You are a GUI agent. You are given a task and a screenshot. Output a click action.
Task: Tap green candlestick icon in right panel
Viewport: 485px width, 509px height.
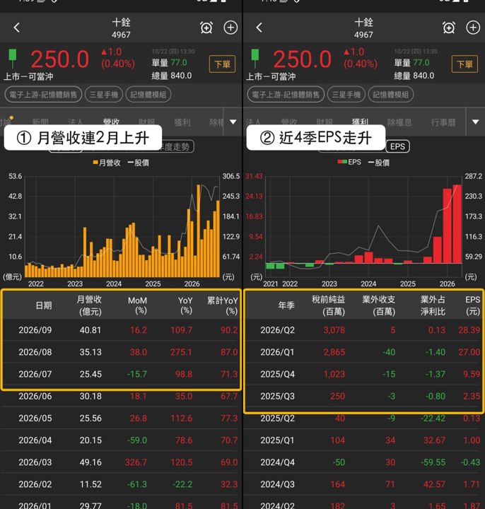click(x=255, y=58)
